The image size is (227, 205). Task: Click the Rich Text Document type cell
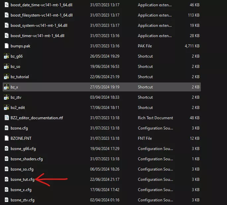[155, 118]
